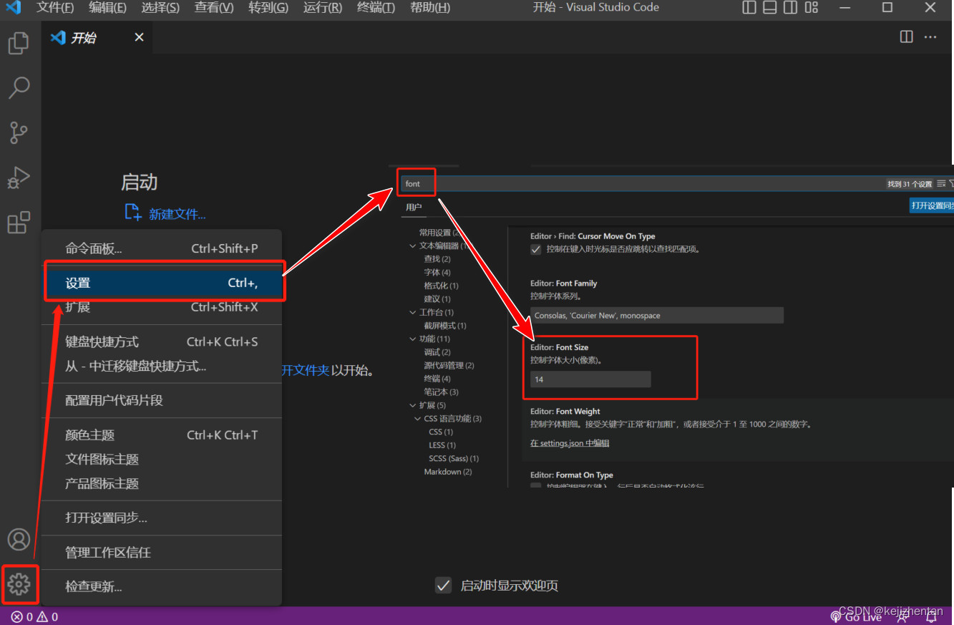
Task: Click the 新建文件... link
Action: click(x=177, y=214)
